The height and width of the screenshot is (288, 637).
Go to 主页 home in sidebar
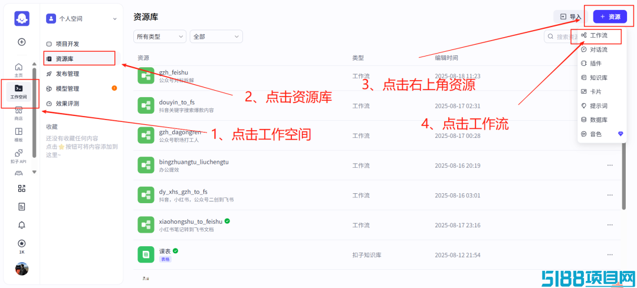coord(19,69)
